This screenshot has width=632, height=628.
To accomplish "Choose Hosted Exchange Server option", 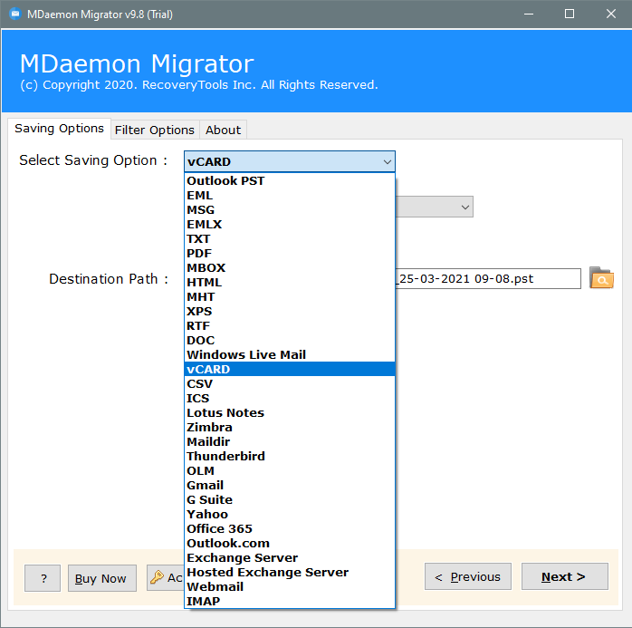I will click(x=290, y=573).
